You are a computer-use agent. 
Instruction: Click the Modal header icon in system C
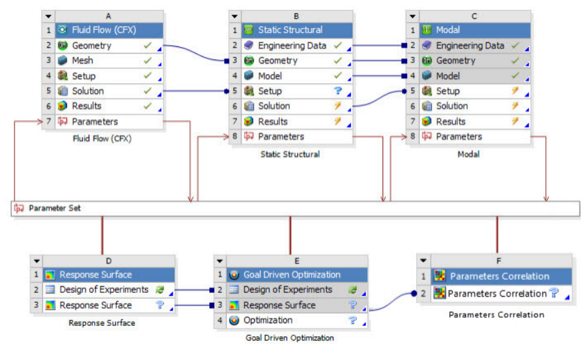point(427,30)
